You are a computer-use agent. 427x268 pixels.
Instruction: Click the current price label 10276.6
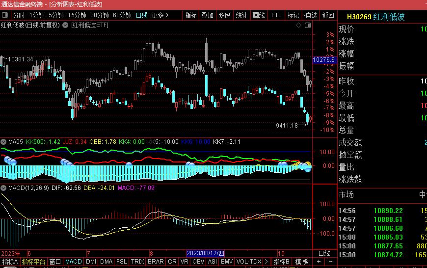pos(324,60)
